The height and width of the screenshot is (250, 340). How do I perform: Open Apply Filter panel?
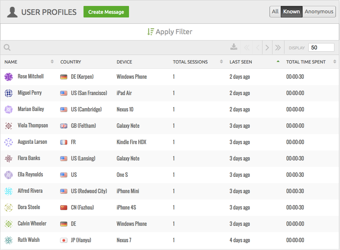[170, 32]
